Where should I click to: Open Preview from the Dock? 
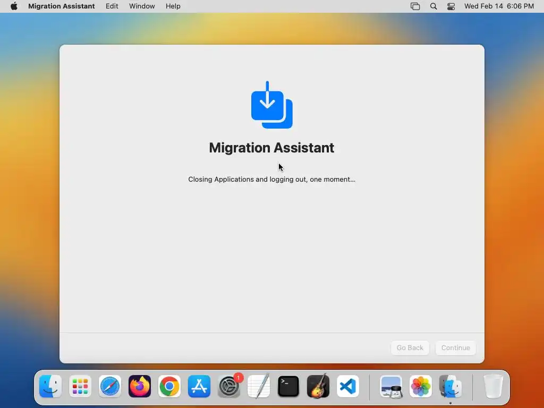[x=391, y=386]
